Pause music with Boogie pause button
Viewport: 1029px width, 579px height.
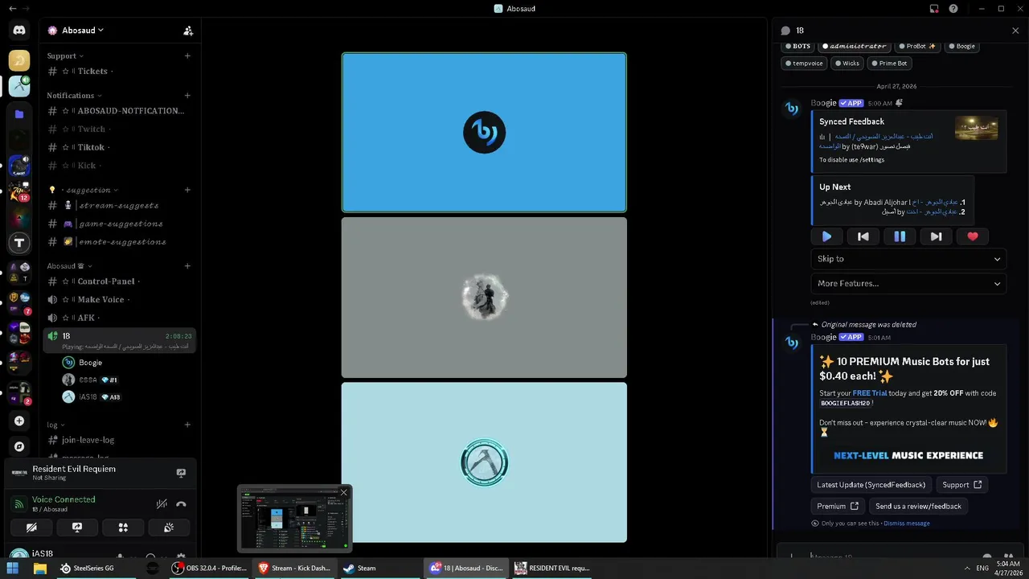(x=900, y=236)
